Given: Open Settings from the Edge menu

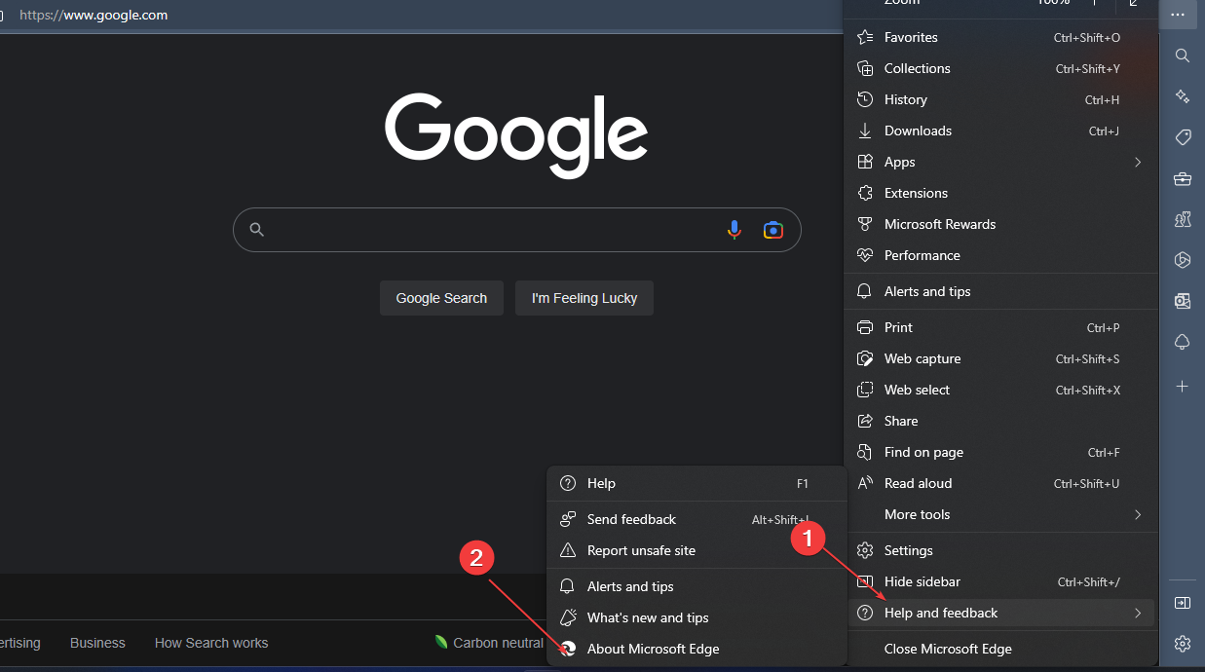Looking at the screenshot, I should (x=1000, y=550).
